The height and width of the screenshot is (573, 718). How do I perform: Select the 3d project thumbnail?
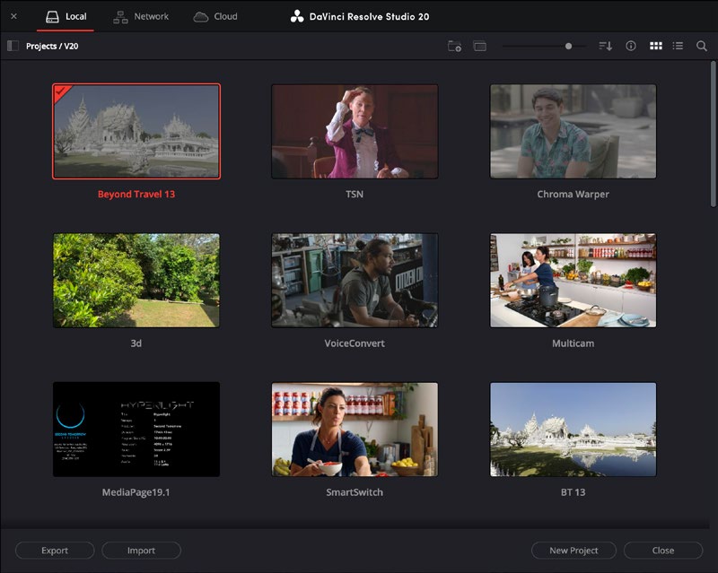136,281
